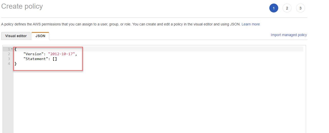
Task: Click line number 4 in the gutter
Action: pyautogui.click(x=9, y=64)
